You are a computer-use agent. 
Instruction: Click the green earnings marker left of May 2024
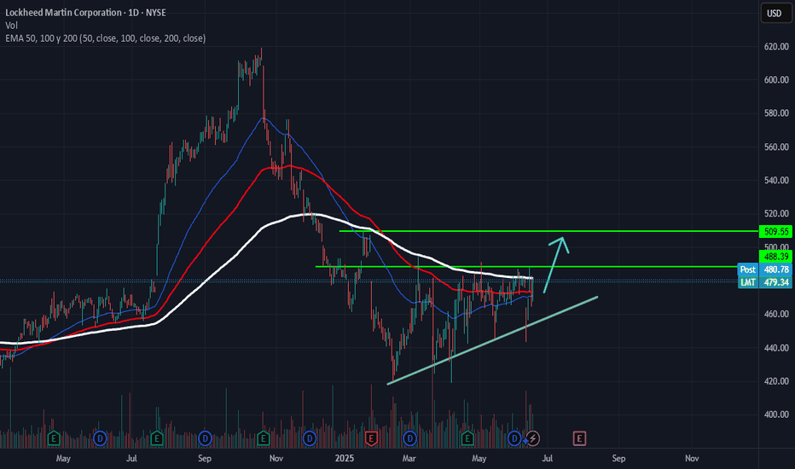coord(53,438)
